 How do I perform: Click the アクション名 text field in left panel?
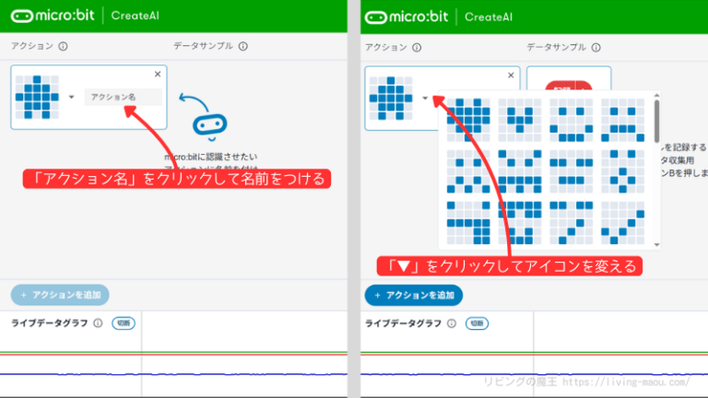123,97
